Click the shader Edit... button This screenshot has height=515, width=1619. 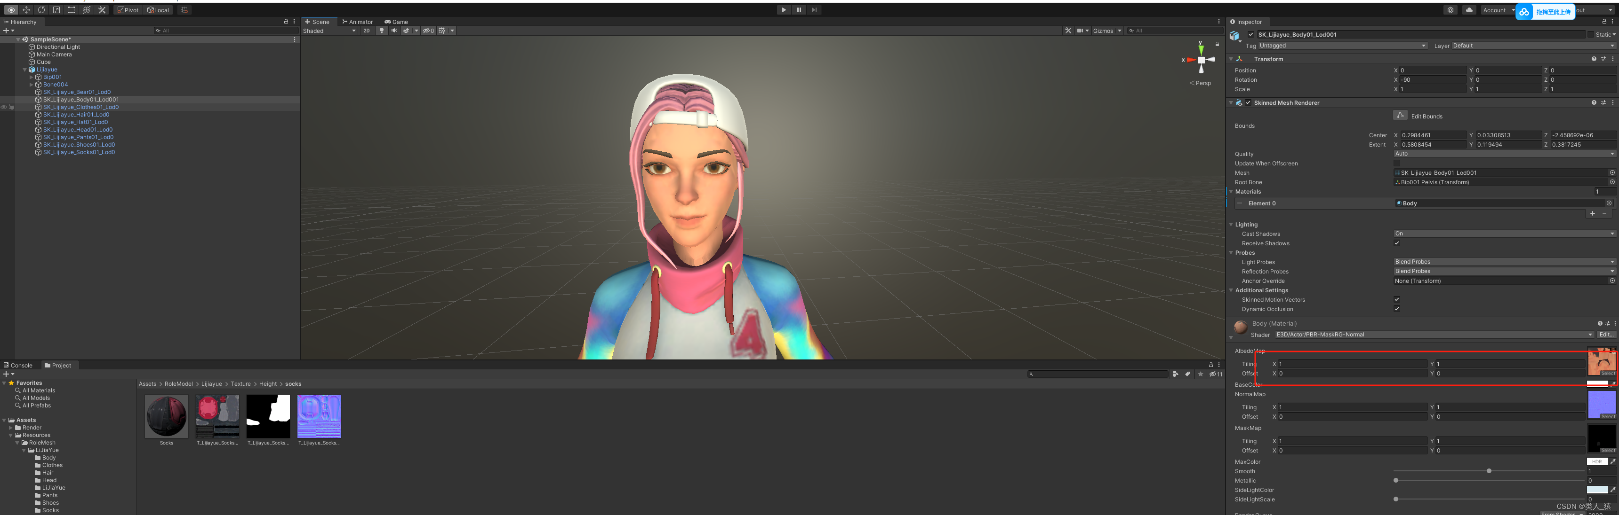1606,335
